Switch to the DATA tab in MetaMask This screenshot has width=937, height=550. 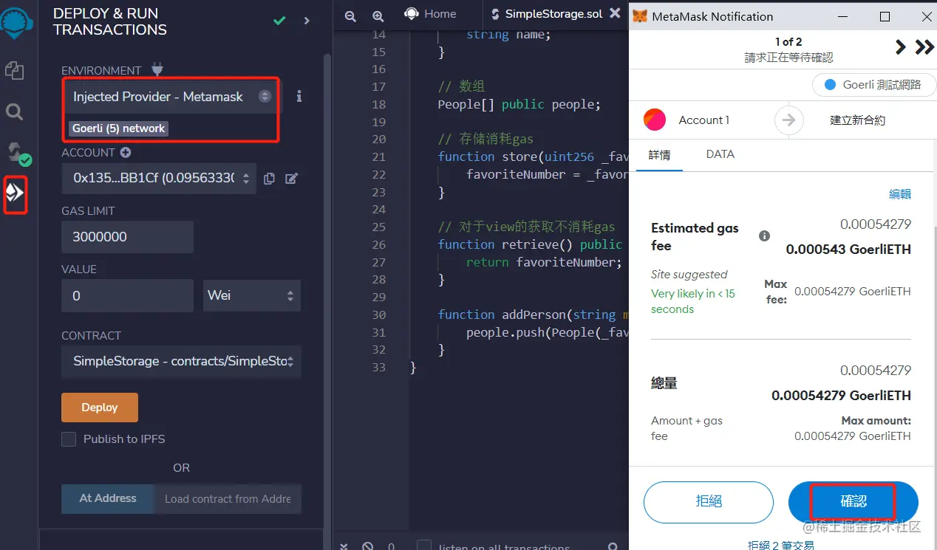(720, 154)
